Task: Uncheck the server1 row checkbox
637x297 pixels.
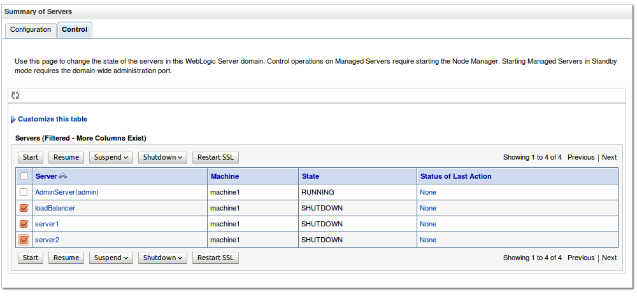Action: click(x=24, y=224)
